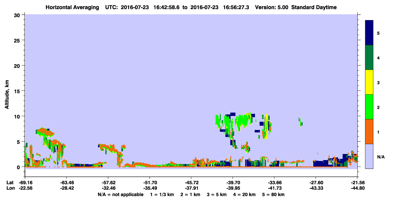This screenshot has height=203, width=397.
Task: Click the bright green level 2 colorbar segment
Action: (x=369, y=107)
